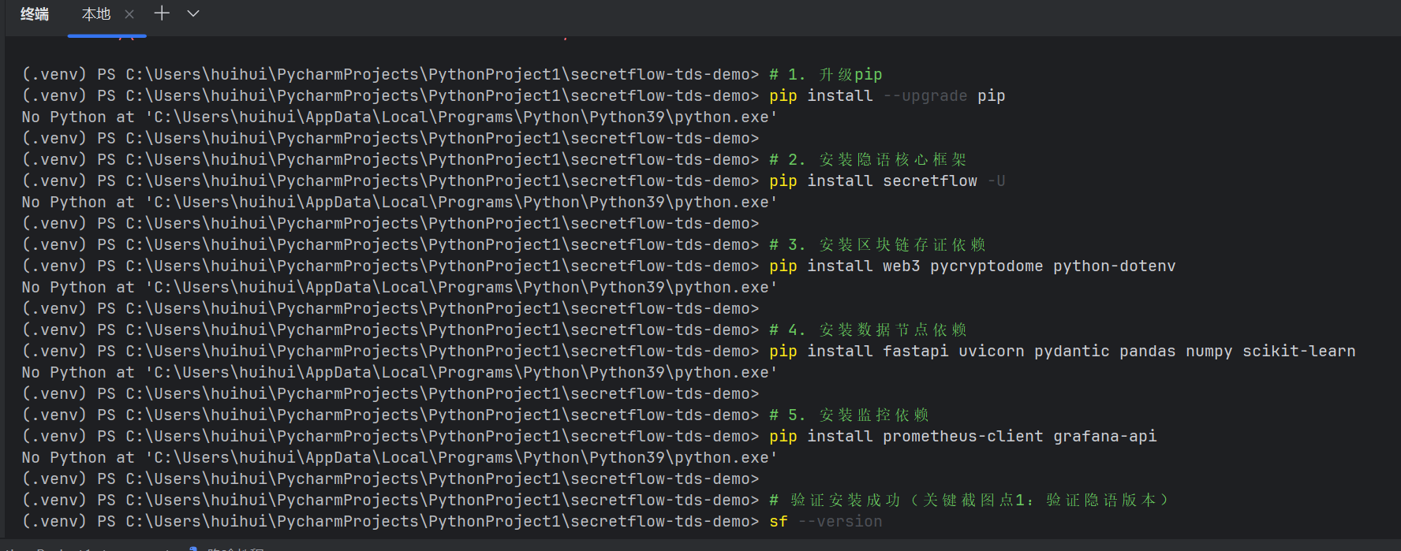
Task: Expand terminal options dropdown chevron
Action: click(193, 13)
